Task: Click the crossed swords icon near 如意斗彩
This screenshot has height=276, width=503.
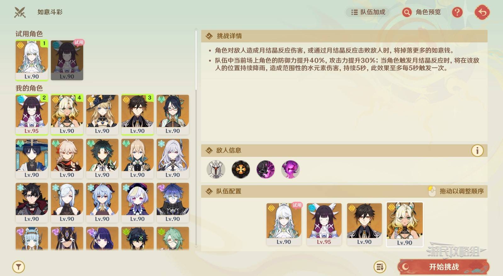Action: click(x=20, y=12)
